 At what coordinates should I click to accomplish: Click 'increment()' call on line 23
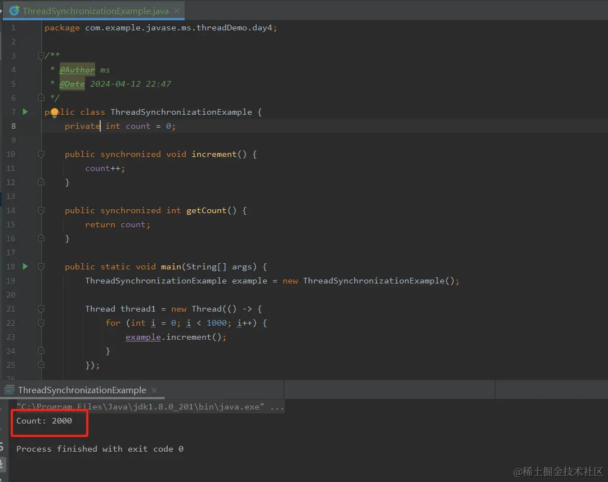click(194, 337)
